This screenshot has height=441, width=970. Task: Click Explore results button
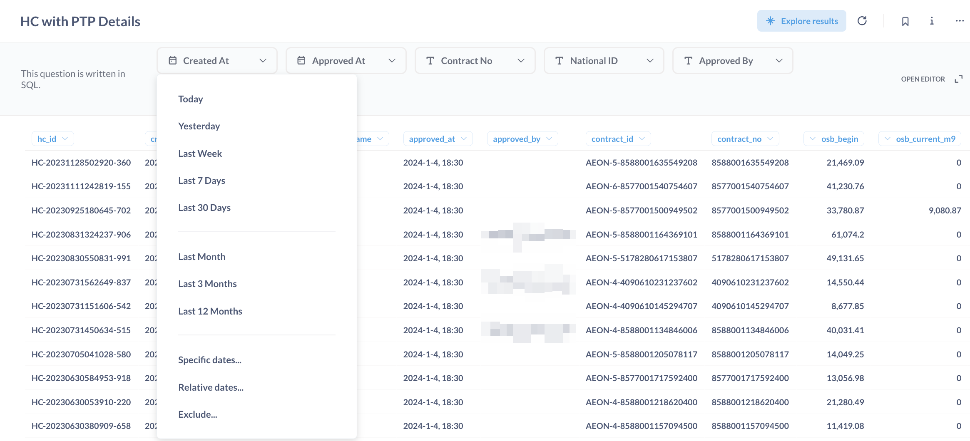802,21
